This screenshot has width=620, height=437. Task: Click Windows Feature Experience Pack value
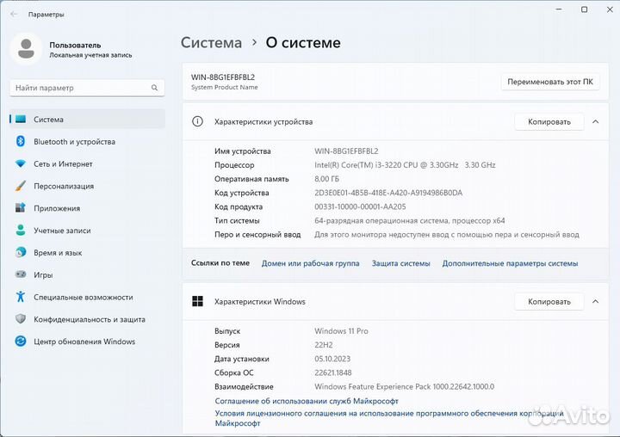[404, 386]
